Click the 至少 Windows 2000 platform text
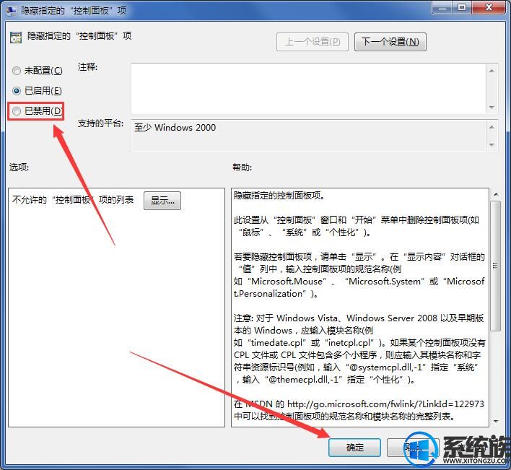 (x=175, y=128)
